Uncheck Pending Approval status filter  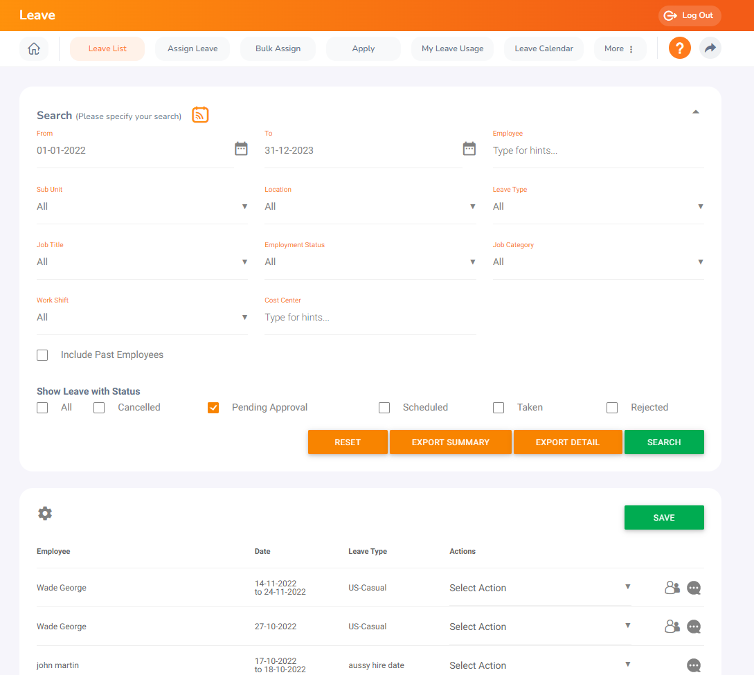pyautogui.click(x=213, y=408)
